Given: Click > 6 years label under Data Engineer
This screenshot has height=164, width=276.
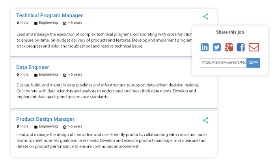Looking at the screenshot, I should click(75, 74).
